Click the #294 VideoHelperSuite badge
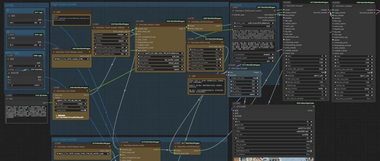Screen dimensions: 380x161 (x=305, y=103)
